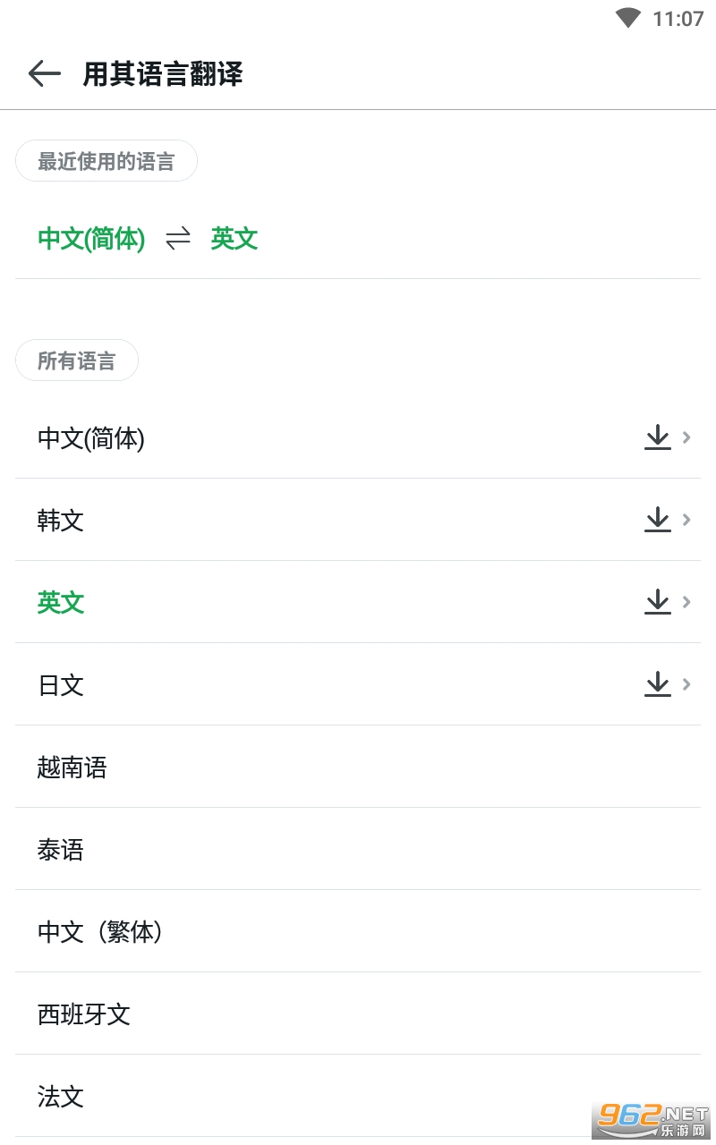
Task: Tap recent target language 英文 beside swap arrows
Action: (234, 239)
